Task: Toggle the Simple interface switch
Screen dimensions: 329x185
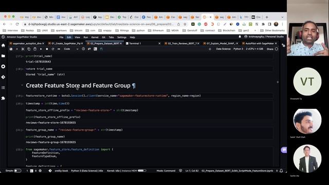Action: 17,171
